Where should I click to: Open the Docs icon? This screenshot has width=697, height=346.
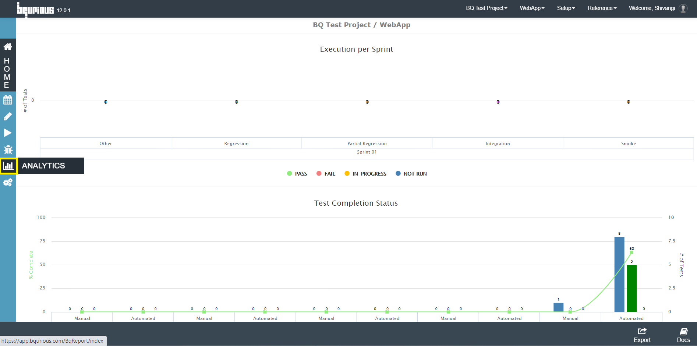pos(683,335)
